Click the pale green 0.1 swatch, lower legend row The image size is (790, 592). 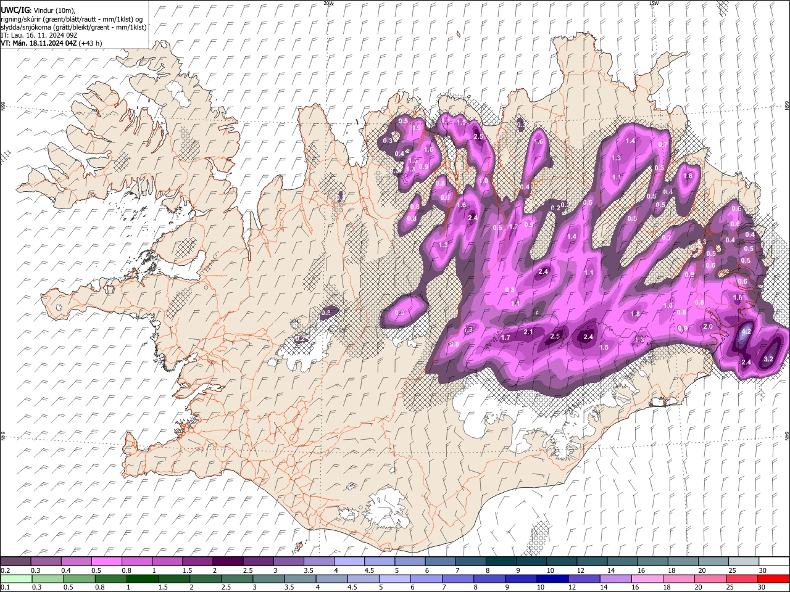16,578
